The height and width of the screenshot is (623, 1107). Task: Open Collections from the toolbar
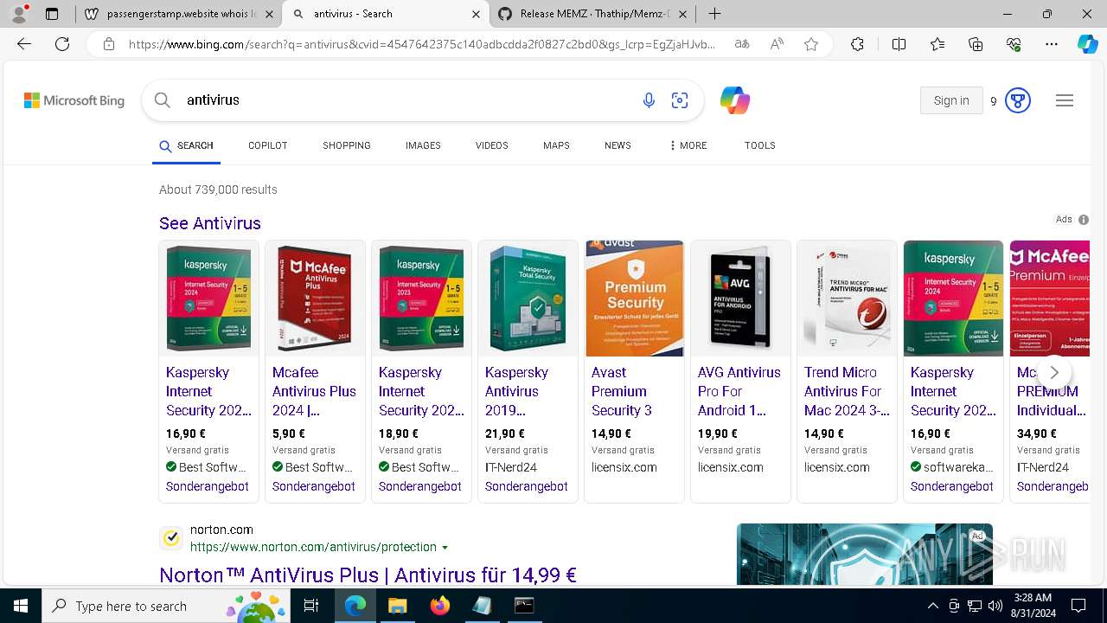coord(976,44)
